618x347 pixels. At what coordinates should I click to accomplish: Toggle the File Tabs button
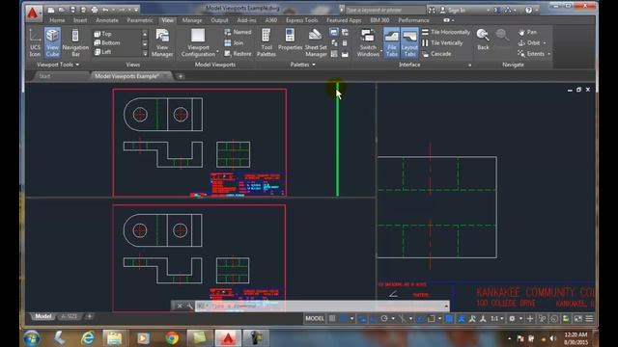coord(391,42)
